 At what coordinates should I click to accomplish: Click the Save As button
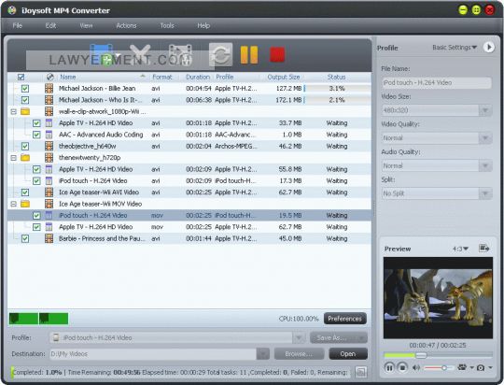pyautogui.click(x=338, y=337)
